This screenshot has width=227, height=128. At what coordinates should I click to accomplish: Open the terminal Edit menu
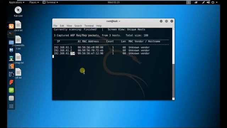[62, 26]
